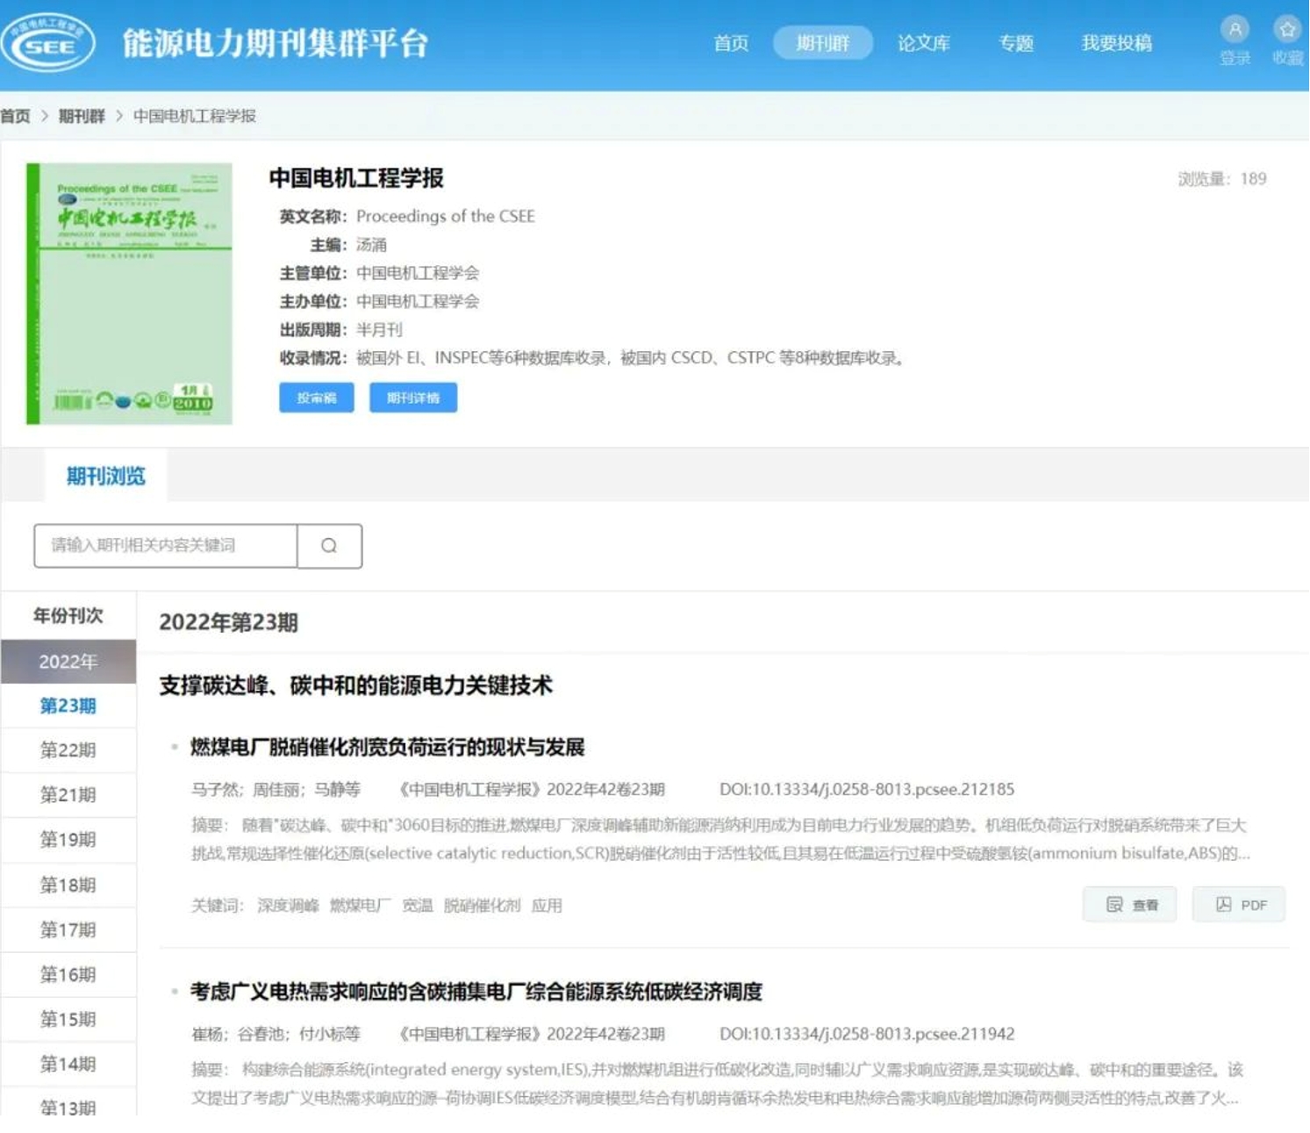Go to 专题 in the top navigation
Screen dimensions: 1310x1133
pyautogui.click(x=1015, y=43)
